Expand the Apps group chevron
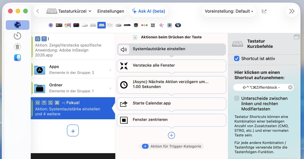The width and height of the screenshot is (304, 159). click(110, 70)
